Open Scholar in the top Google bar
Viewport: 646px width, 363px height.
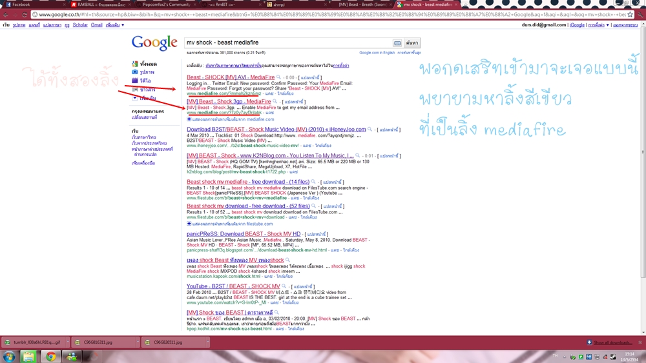click(x=80, y=25)
